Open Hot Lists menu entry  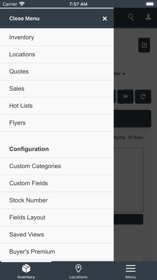pyautogui.click(x=57, y=106)
